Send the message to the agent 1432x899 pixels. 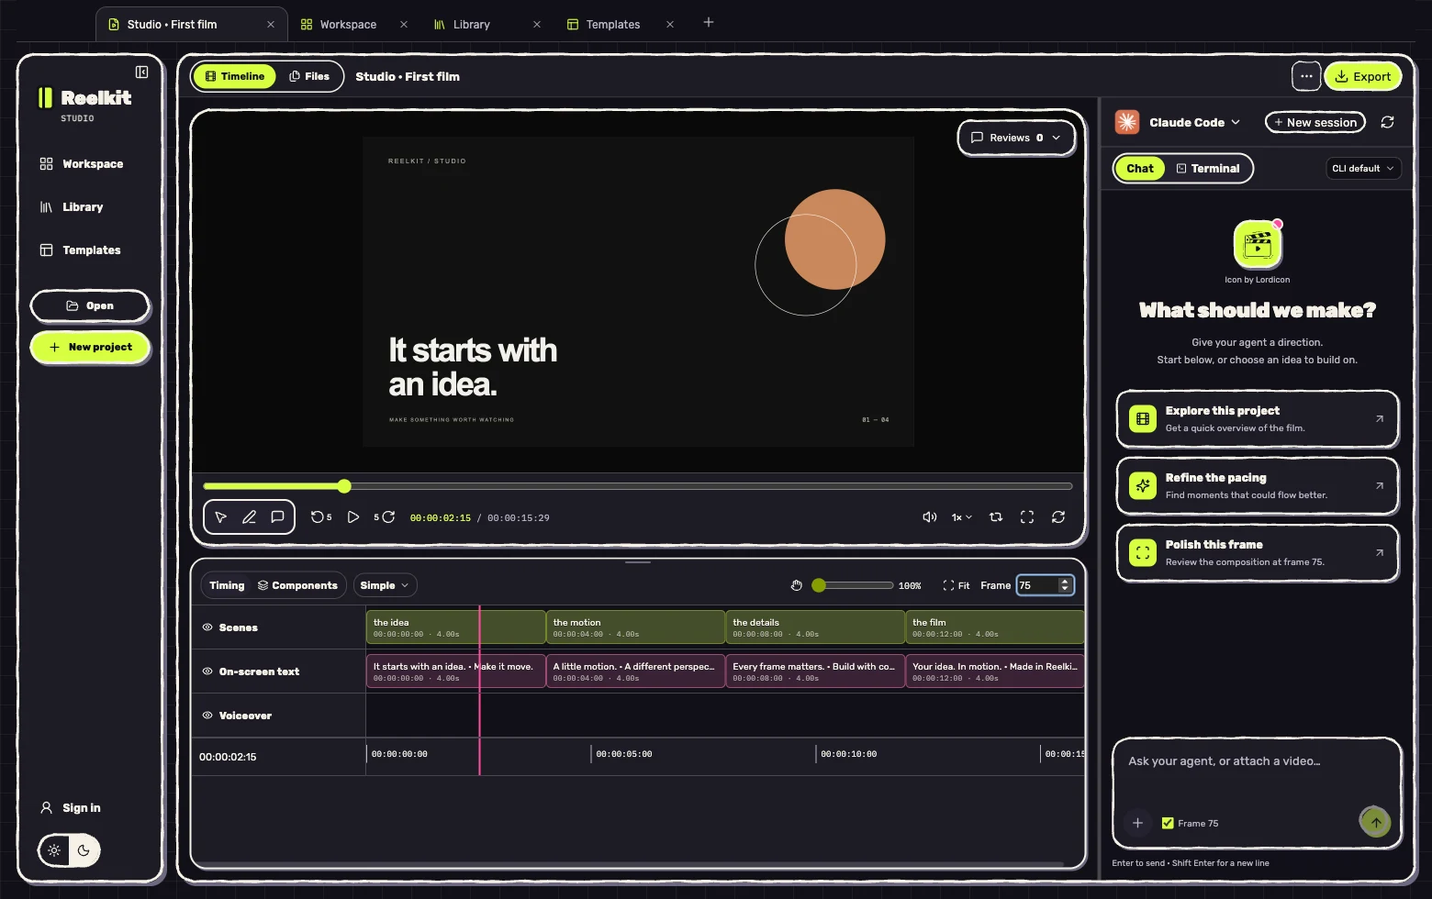click(x=1375, y=822)
